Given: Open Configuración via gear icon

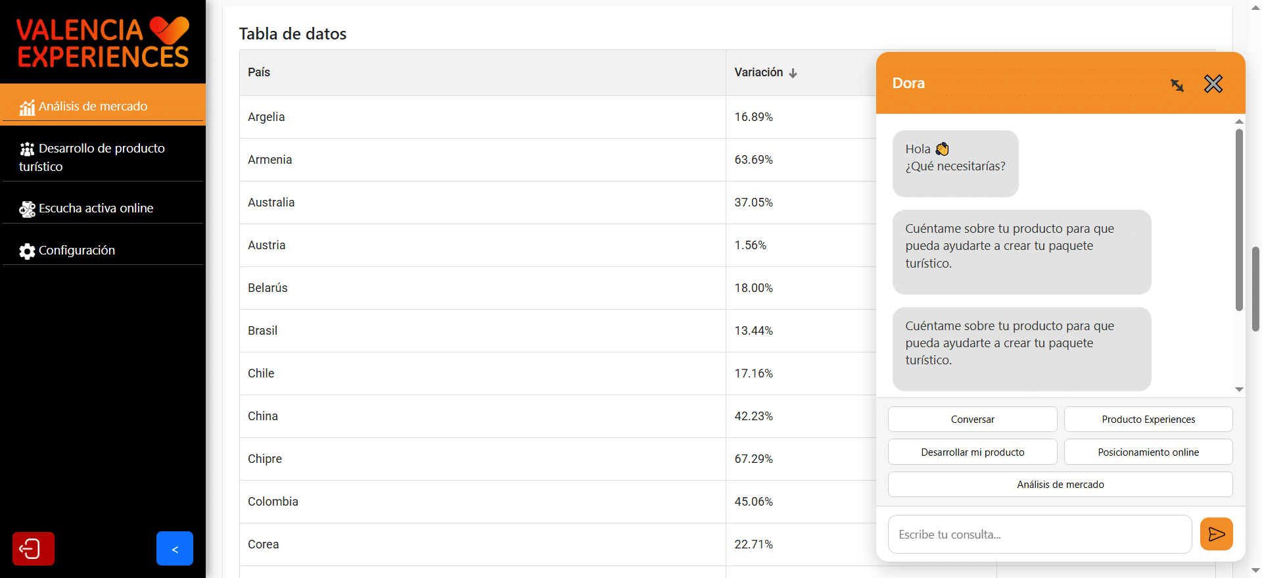Looking at the screenshot, I should 27,251.
